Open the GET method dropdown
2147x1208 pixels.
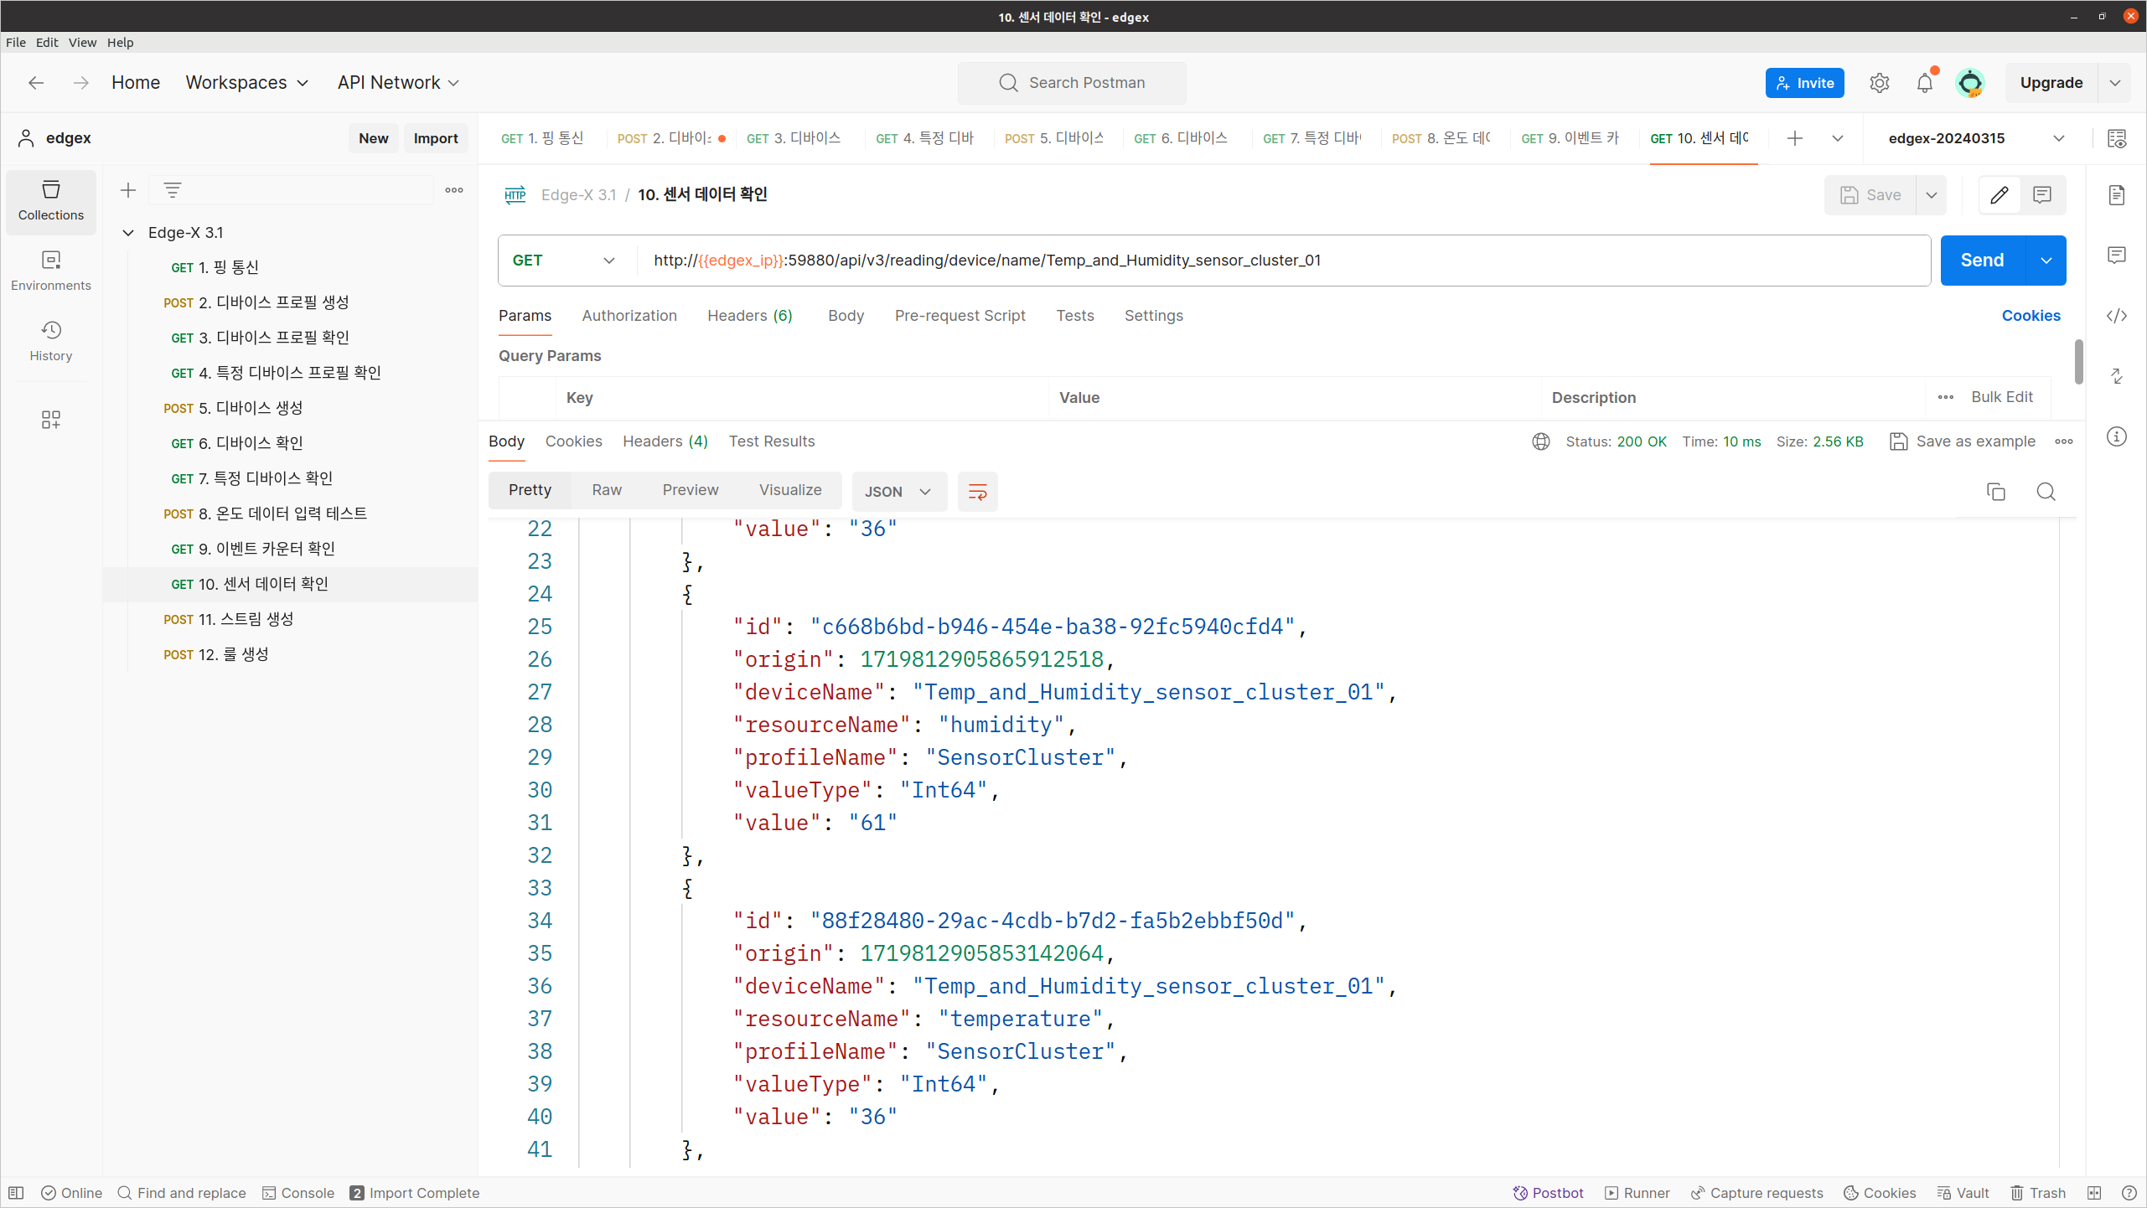(x=564, y=261)
